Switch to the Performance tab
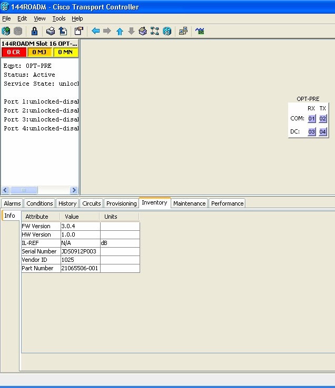 click(x=228, y=203)
